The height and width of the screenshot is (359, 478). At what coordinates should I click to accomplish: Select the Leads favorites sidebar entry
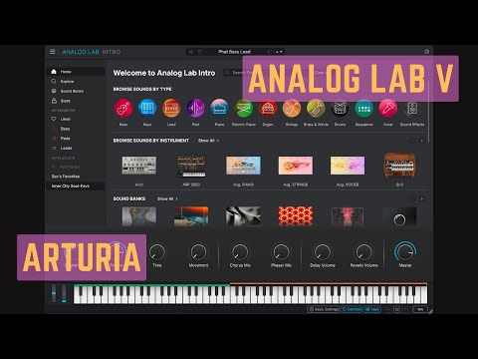(76, 148)
